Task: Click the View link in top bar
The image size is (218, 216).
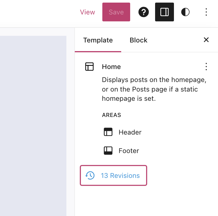Action: 88,12
